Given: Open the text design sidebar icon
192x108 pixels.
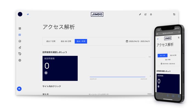Looking at the screenshot, I should [20, 54].
